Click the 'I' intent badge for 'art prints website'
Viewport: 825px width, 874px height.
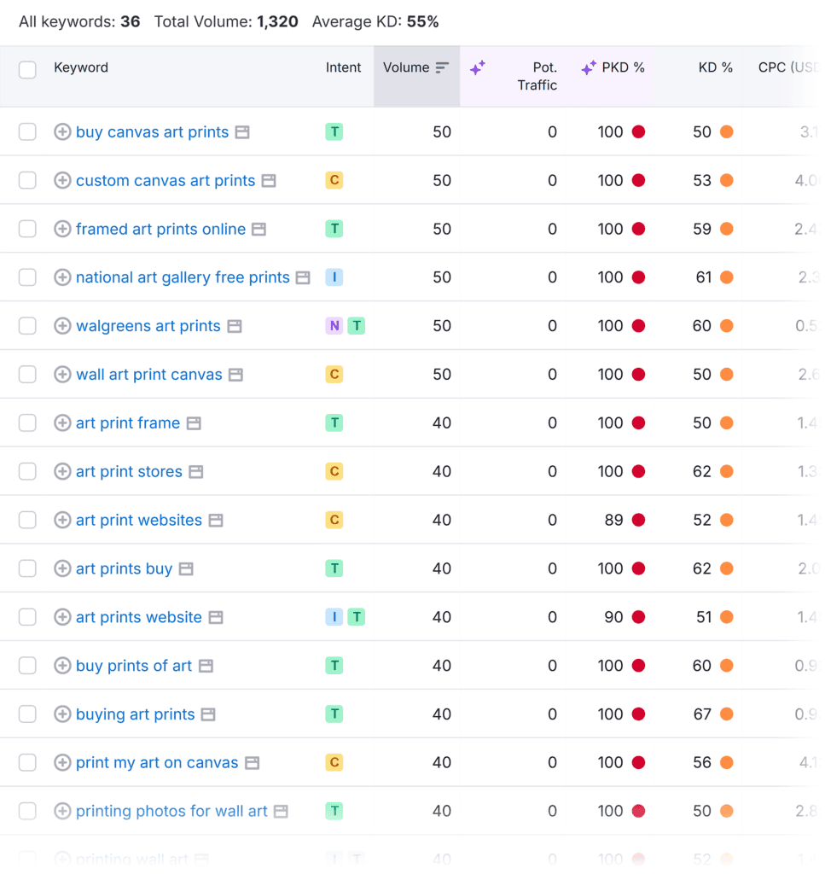click(x=334, y=617)
